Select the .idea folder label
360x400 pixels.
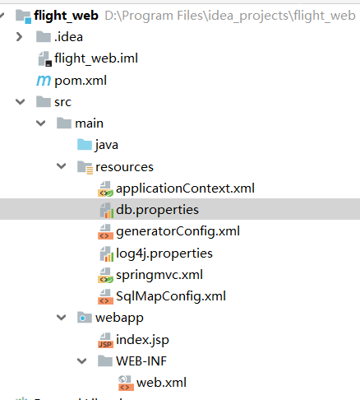(68, 37)
